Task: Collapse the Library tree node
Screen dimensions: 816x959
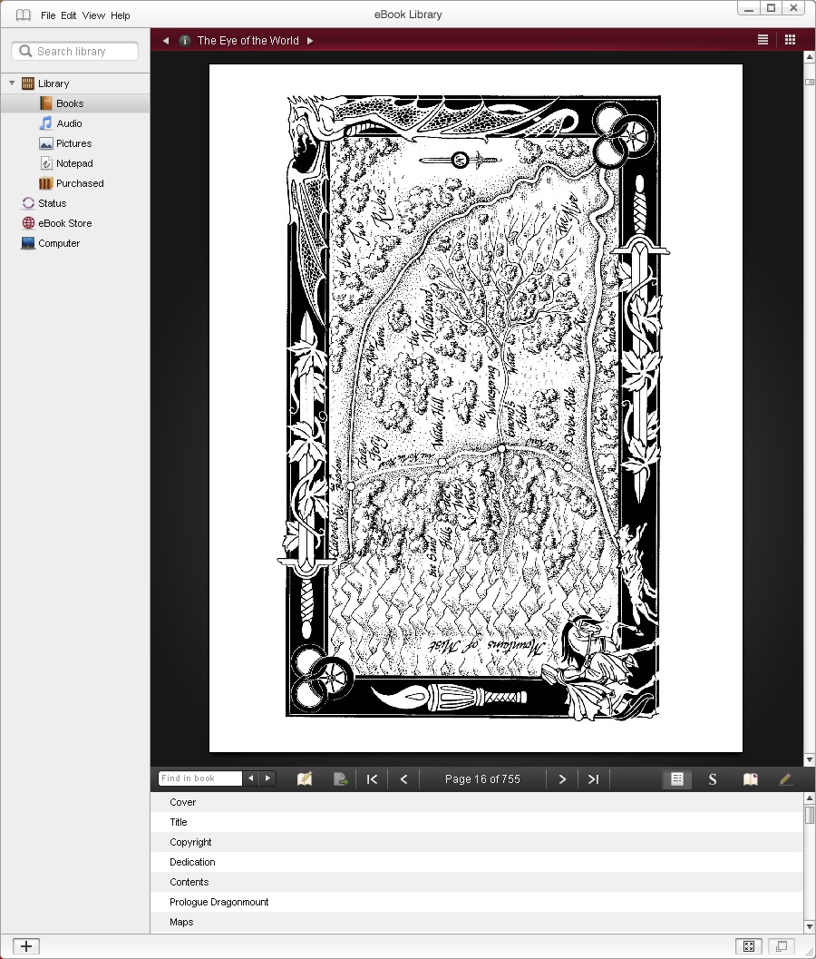Action: click(12, 83)
